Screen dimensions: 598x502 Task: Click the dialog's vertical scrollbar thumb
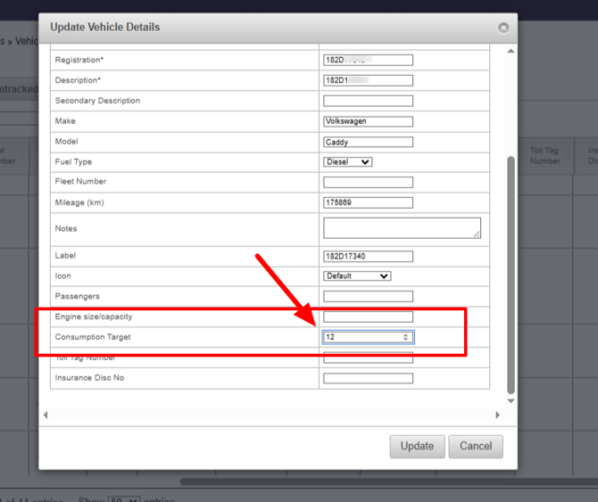(511, 267)
